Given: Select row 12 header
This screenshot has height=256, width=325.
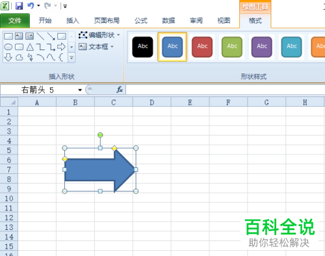Looking at the screenshot, I should [x=9, y=218].
